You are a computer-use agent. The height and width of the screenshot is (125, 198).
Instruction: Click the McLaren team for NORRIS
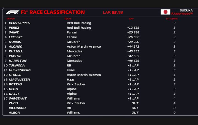(x=73, y=42)
